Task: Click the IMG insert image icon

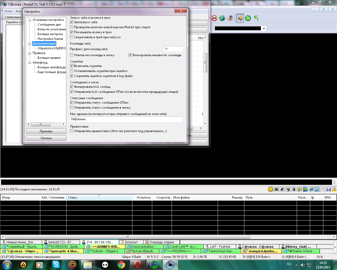Action: pos(305,189)
